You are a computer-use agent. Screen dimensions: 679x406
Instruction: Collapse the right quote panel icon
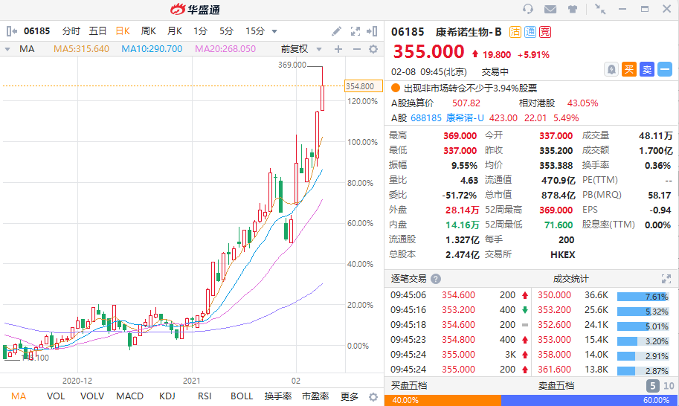tap(372, 31)
